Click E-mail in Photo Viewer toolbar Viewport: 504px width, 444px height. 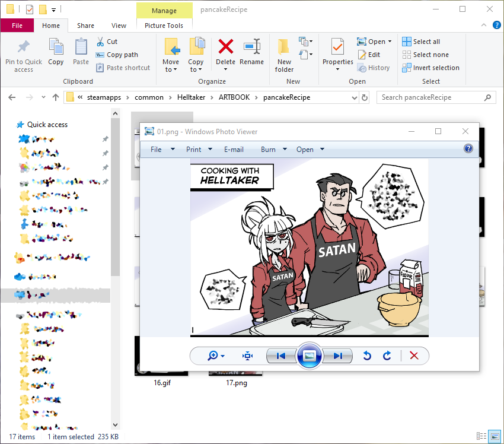[x=234, y=150]
